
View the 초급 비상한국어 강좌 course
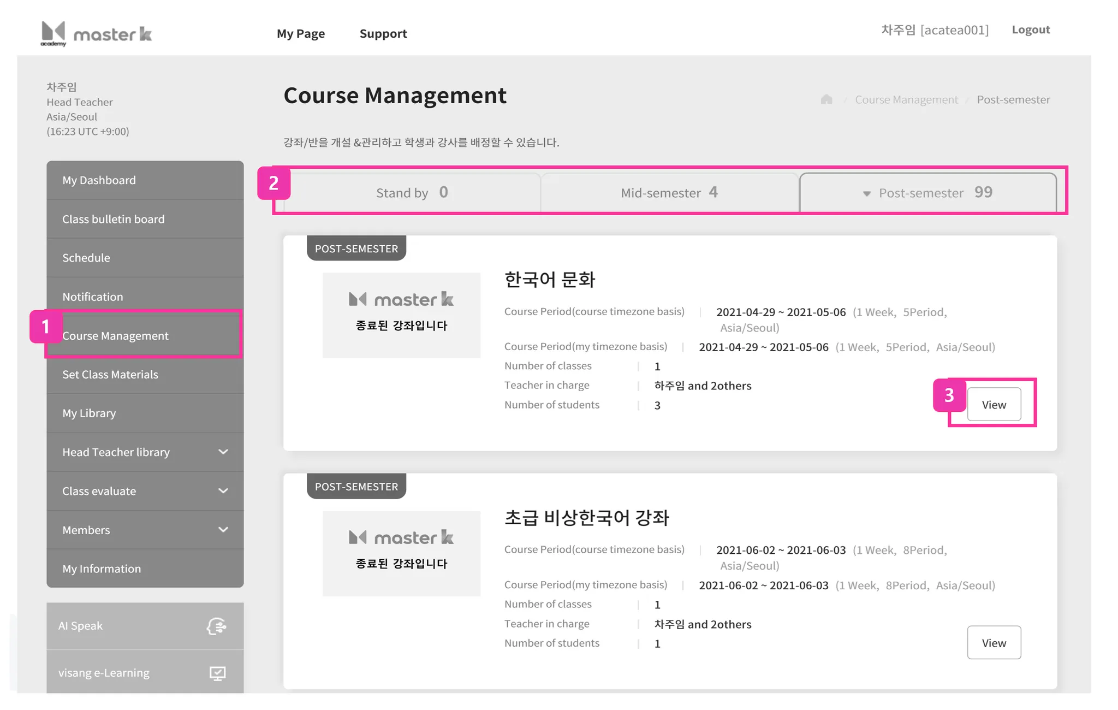click(994, 643)
